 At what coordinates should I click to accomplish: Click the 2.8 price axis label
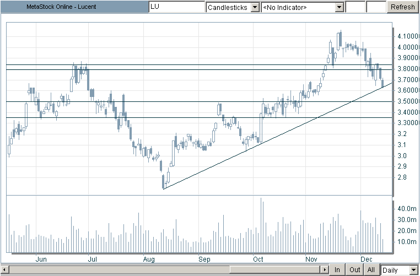[x=402, y=177]
